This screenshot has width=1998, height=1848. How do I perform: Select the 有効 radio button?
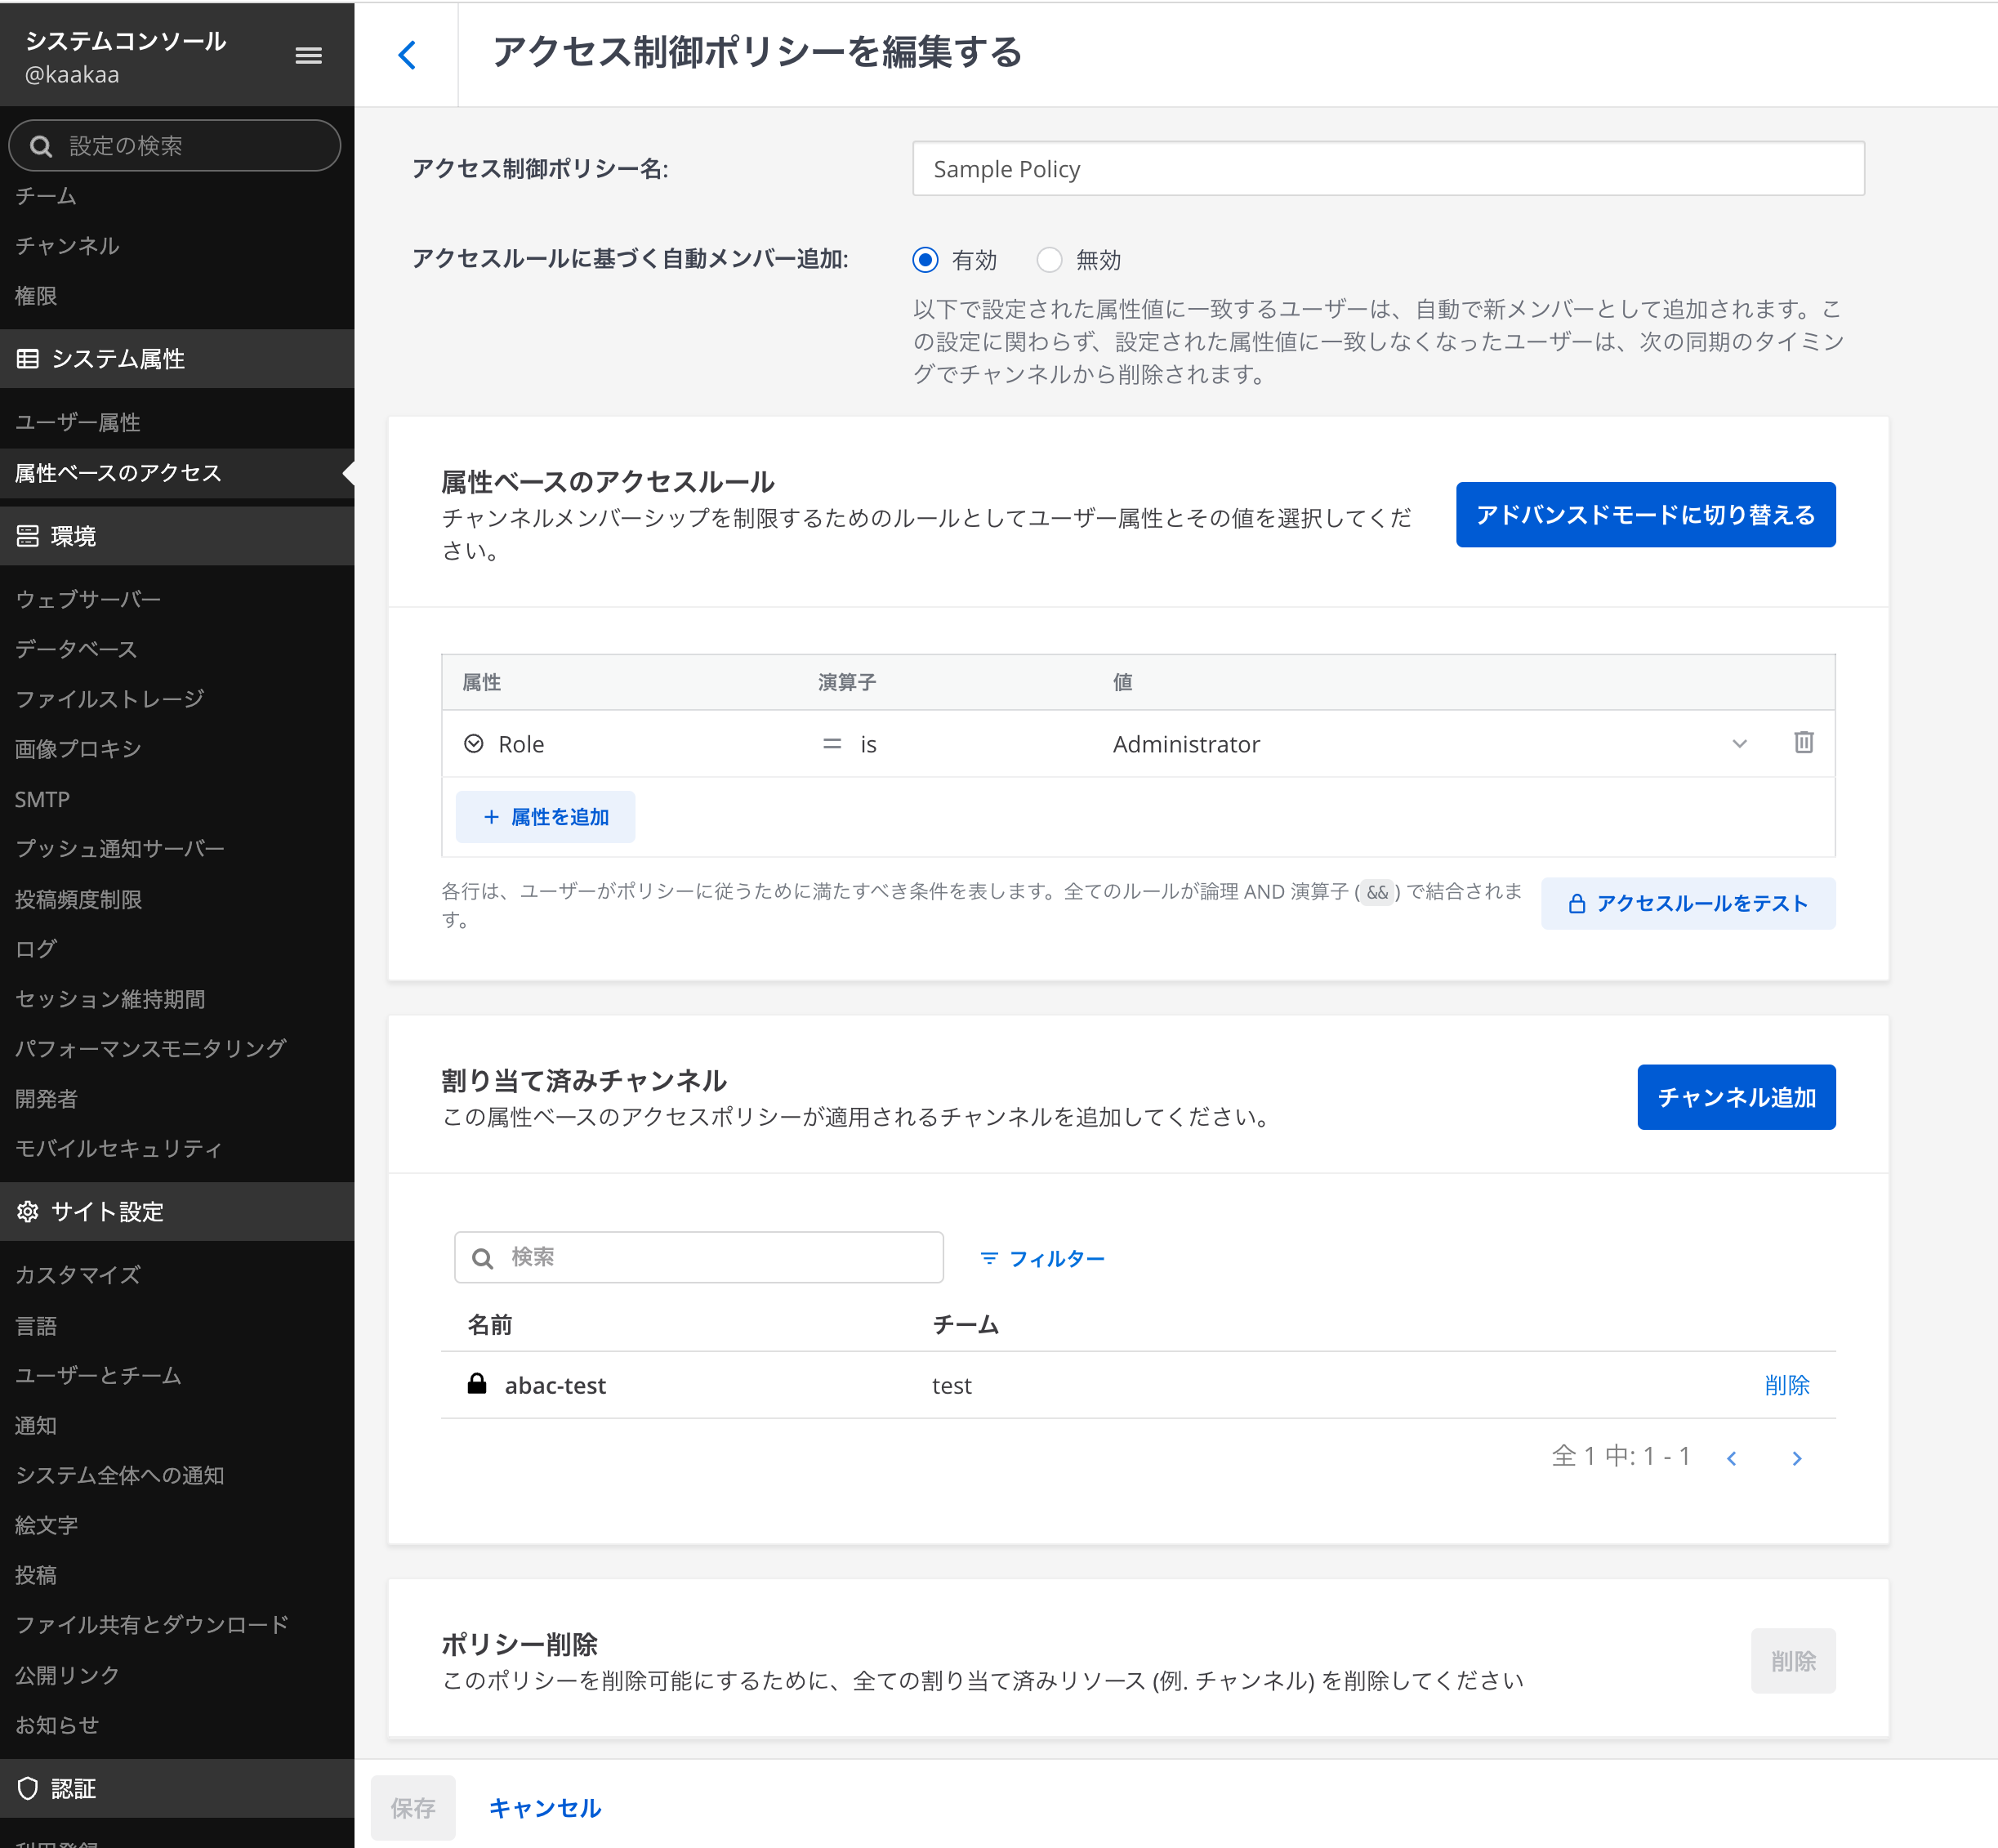click(x=925, y=260)
